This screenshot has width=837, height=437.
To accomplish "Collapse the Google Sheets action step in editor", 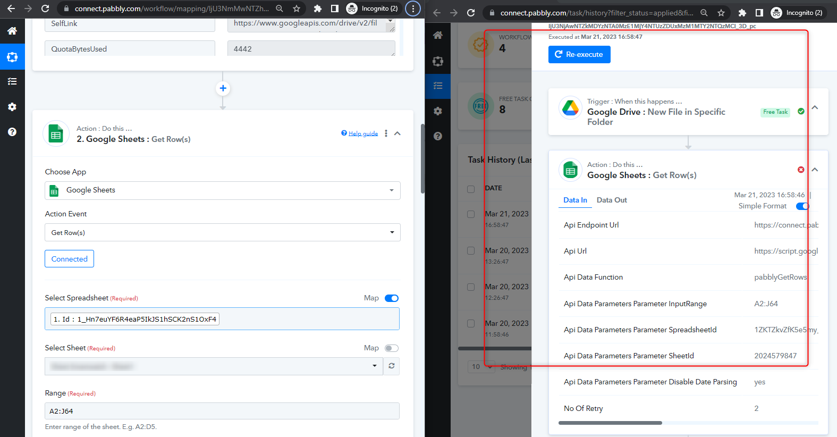I will click(x=398, y=133).
